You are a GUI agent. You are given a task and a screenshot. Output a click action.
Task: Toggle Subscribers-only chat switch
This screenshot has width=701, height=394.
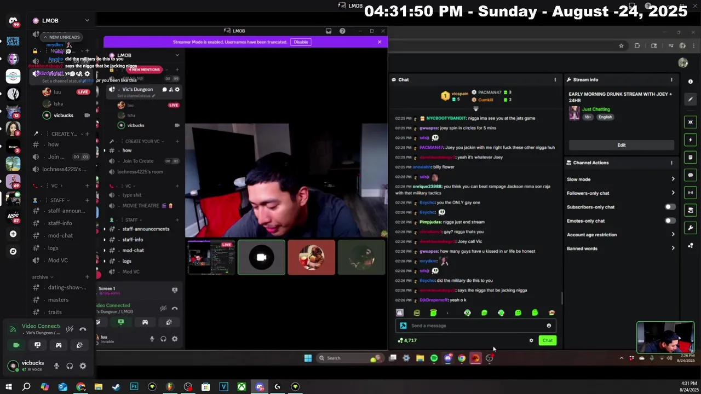[x=670, y=207]
